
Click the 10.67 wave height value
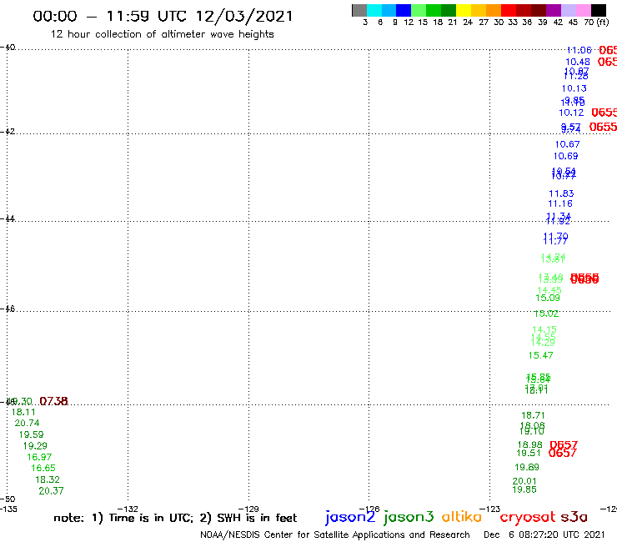coord(568,144)
